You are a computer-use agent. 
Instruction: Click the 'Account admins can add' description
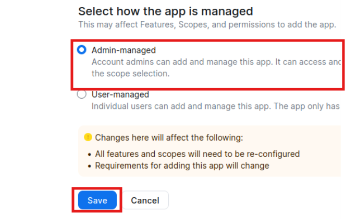click(x=208, y=62)
